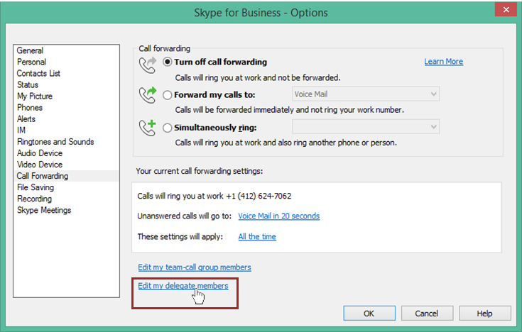Click Edit my team-call group members
The image size is (522, 332).
point(195,267)
